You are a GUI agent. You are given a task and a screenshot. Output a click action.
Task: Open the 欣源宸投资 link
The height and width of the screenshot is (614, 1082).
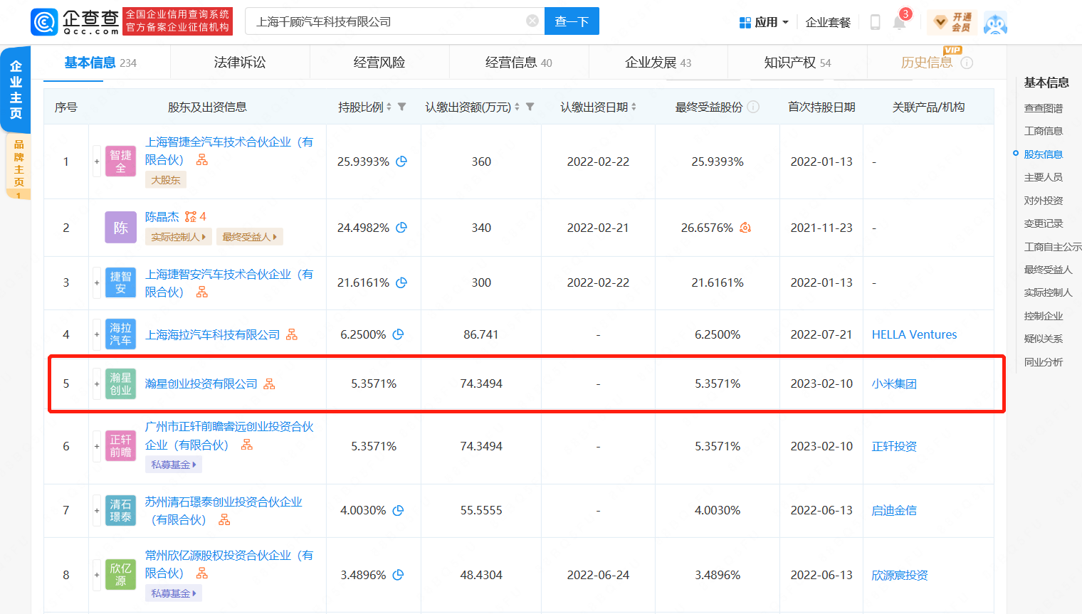point(900,575)
